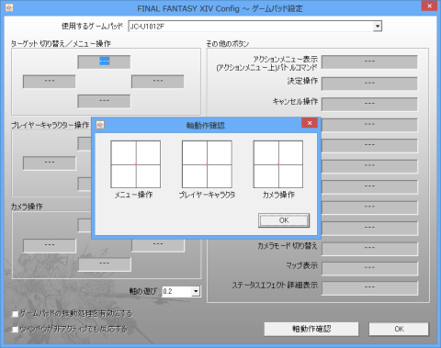Select the right direction field in ターゲット切り替え
This screenshot has height=348, width=441.
coord(158,82)
